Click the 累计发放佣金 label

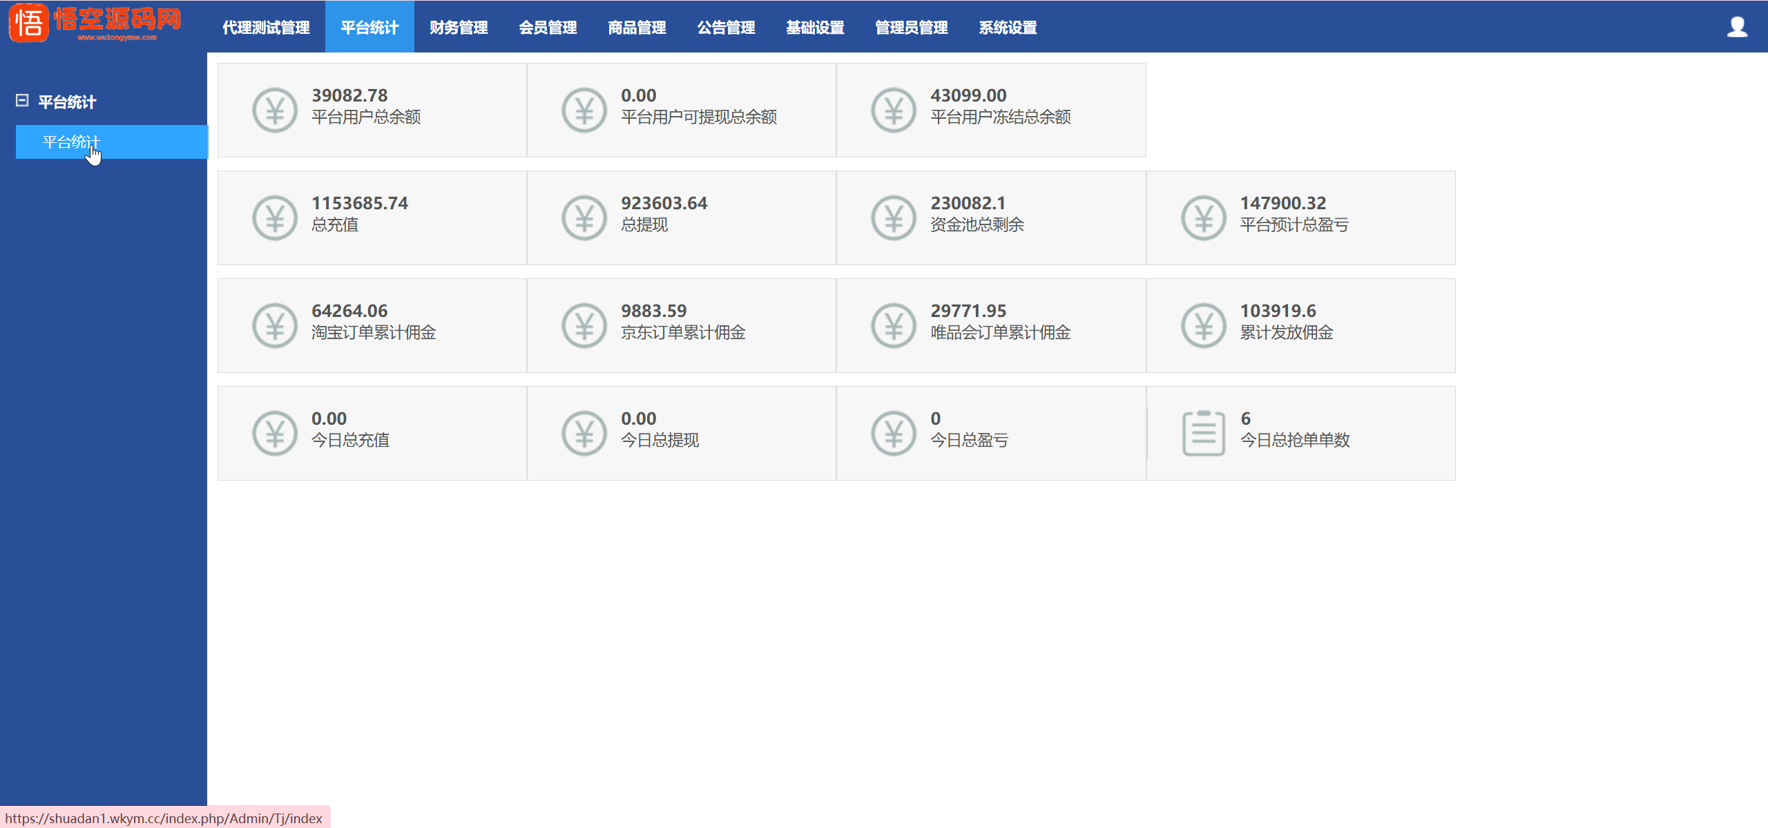1287,333
